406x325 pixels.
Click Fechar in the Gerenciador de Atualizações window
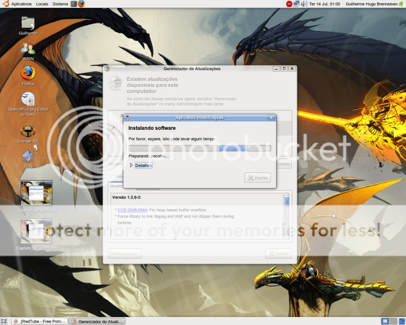tap(279, 254)
